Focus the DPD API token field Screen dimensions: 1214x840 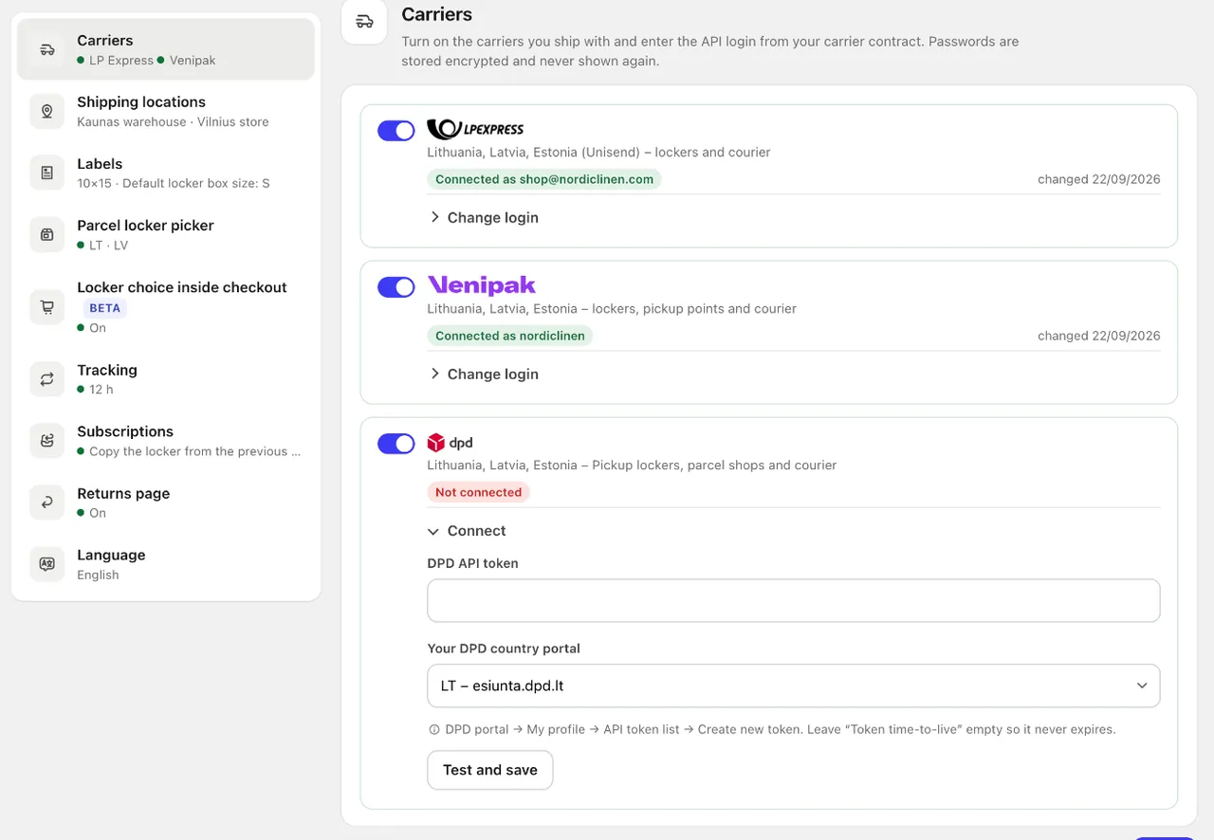tap(794, 600)
